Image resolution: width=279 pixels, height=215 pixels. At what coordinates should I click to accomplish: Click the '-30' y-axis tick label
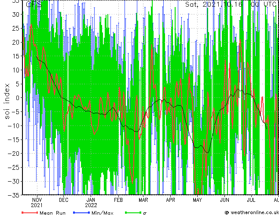14,181
